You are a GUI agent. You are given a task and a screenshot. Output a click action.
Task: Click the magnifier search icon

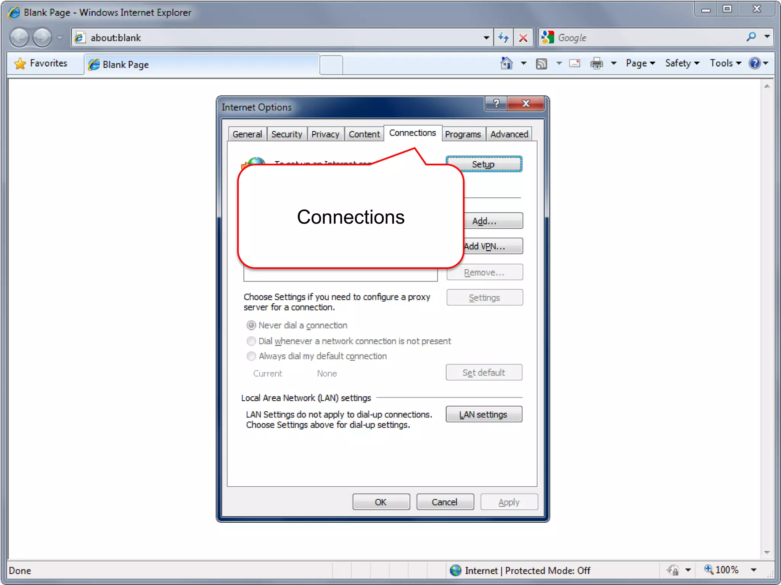click(x=750, y=37)
